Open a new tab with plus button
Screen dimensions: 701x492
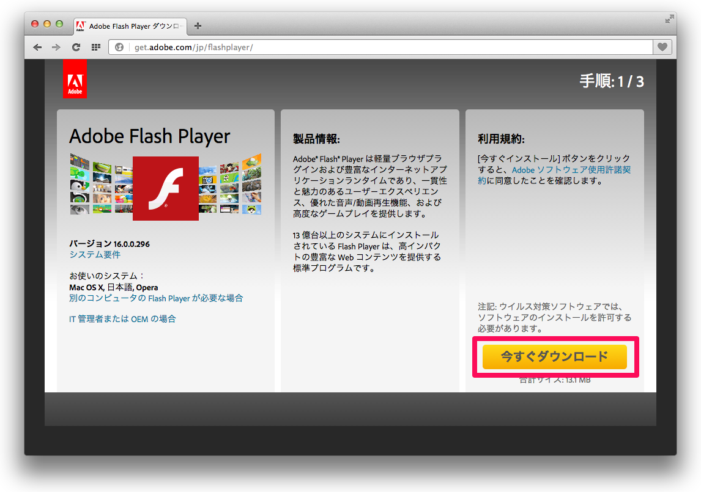198,26
